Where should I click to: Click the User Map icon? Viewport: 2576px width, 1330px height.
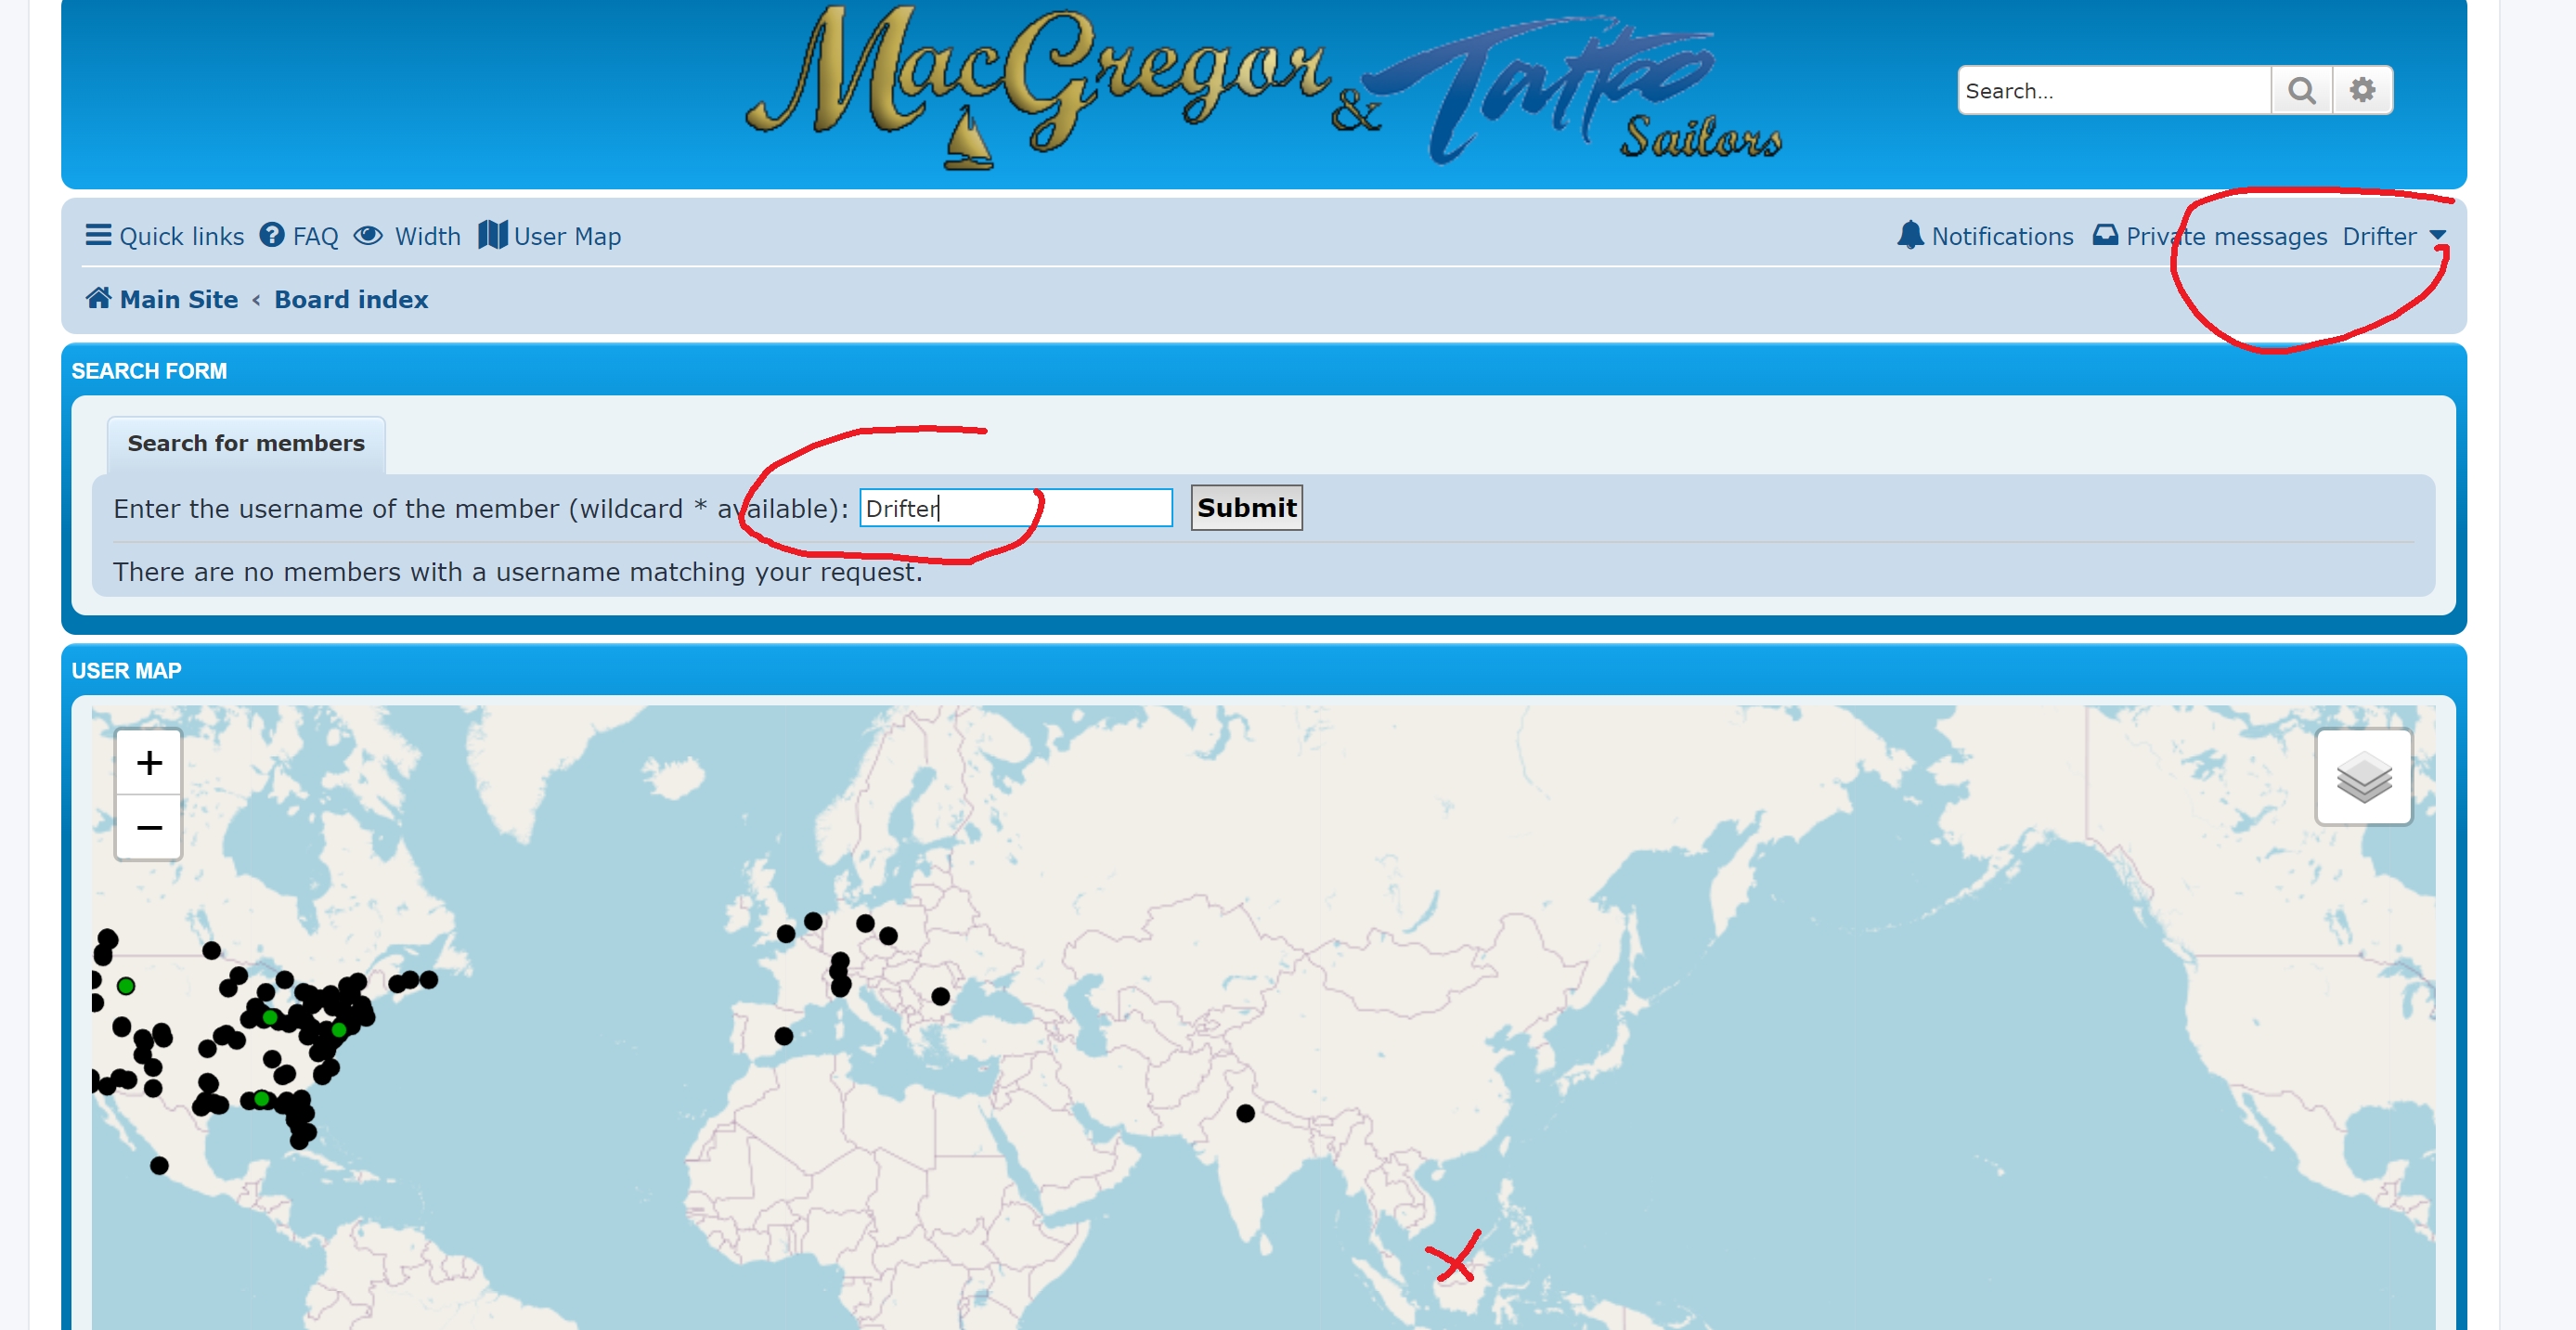pos(493,235)
